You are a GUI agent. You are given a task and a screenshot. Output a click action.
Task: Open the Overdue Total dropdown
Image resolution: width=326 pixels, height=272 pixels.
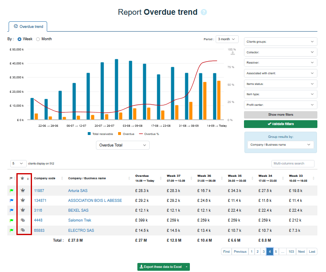[x=123, y=145]
